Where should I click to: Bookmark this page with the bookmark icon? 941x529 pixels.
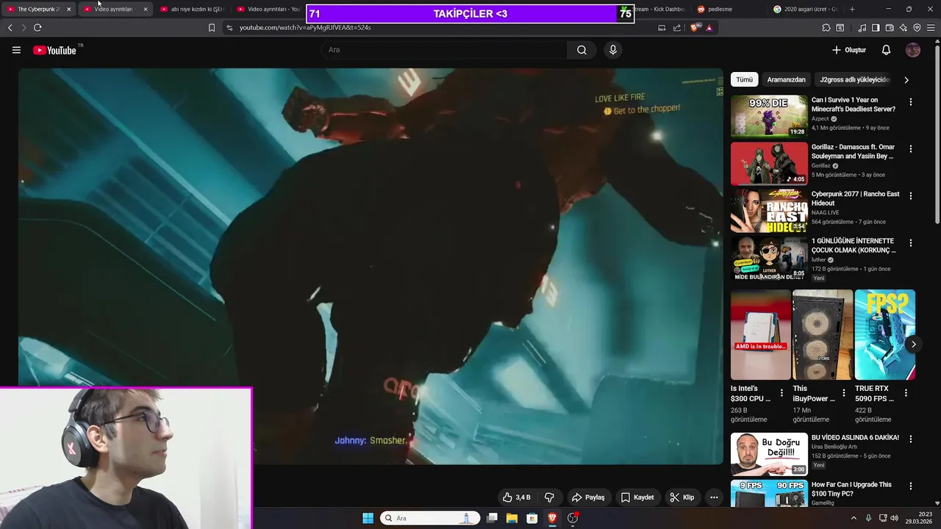pyautogui.click(x=212, y=28)
